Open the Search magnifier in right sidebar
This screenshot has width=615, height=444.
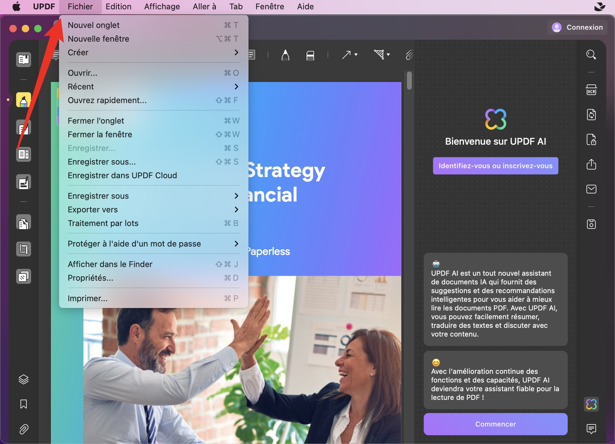[x=591, y=55]
